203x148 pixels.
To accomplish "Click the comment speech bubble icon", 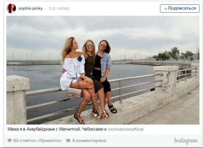I will (x=68, y=140).
